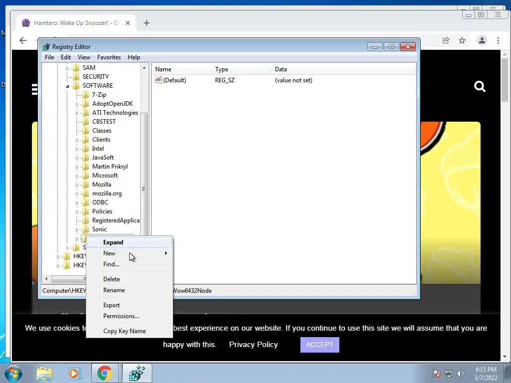
Task: Open the File menu
Action: (49, 57)
